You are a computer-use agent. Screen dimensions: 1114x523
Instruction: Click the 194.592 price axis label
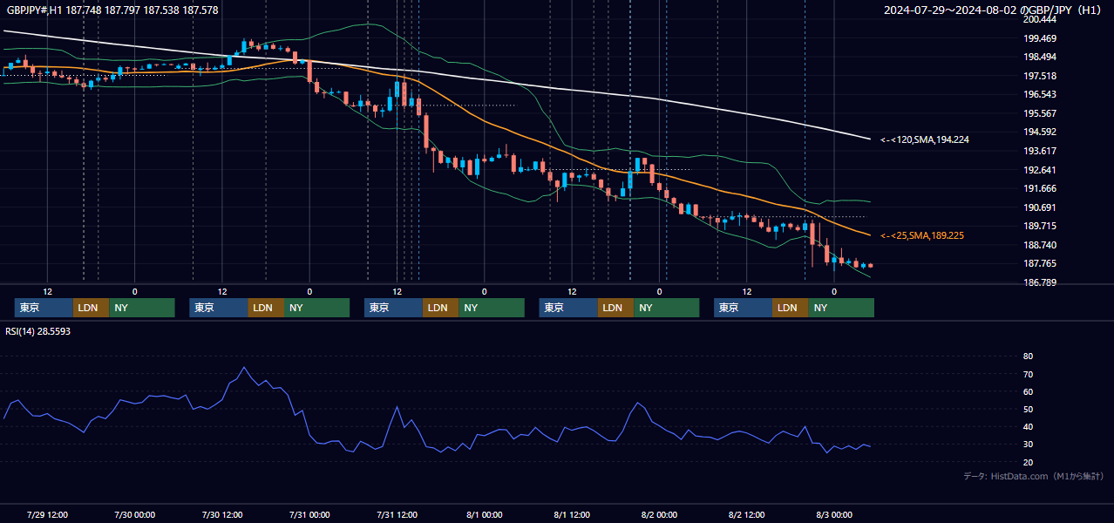[x=1040, y=132]
